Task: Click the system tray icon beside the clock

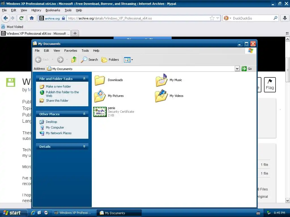Action: (269, 213)
